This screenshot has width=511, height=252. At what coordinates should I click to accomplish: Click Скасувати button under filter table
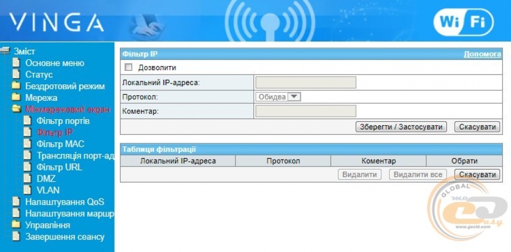tap(477, 174)
